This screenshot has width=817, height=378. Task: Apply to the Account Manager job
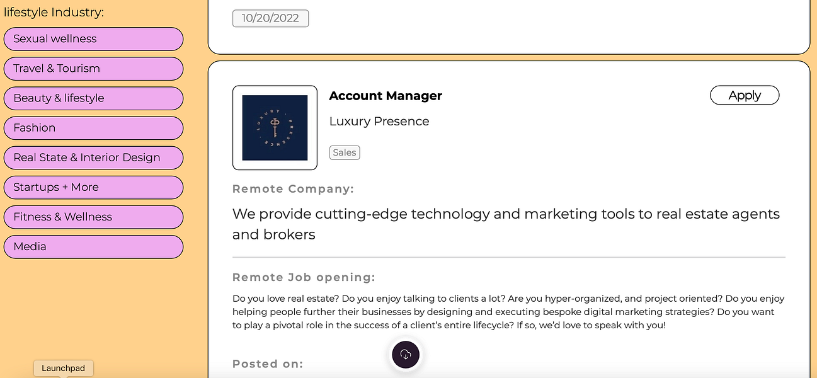pos(744,95)
